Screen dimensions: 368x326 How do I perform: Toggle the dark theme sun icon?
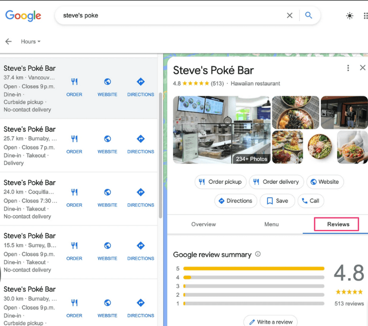(x=350, y=16)
